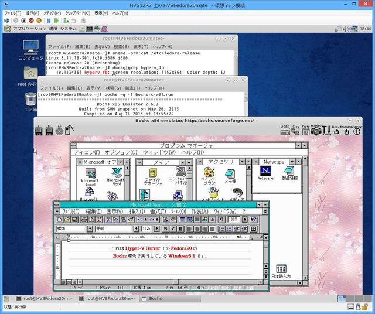Click the Bochs USER keyboard icon
This screenshot has width=375, height=314.
click(285, 131)
